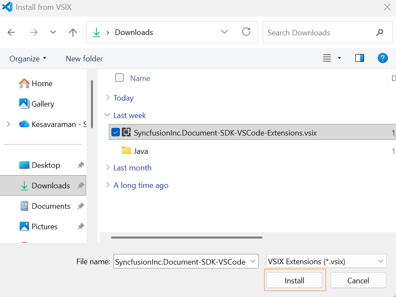Click the Search Downloads field
Screen dimensions: 396x297
click(327, 32)
